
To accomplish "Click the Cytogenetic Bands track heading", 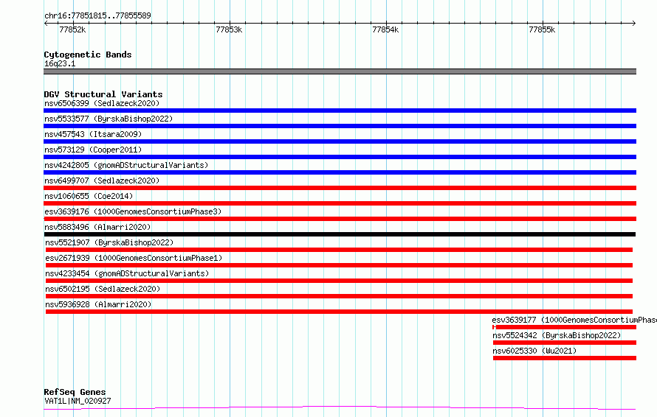I will click(88, 55).
